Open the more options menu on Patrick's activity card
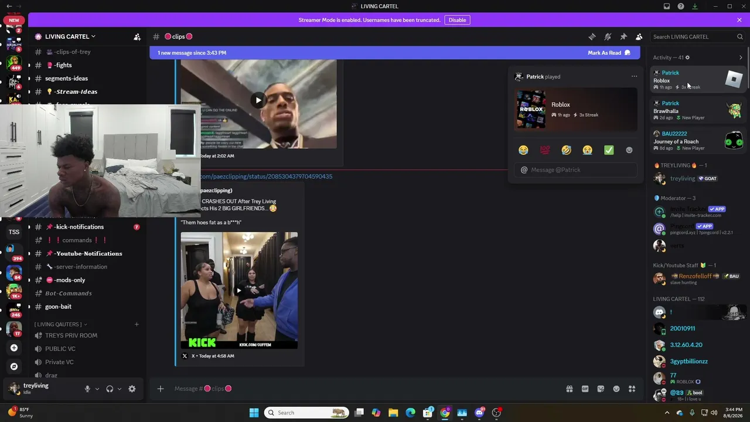750x422 pixels. click(634, 76)
